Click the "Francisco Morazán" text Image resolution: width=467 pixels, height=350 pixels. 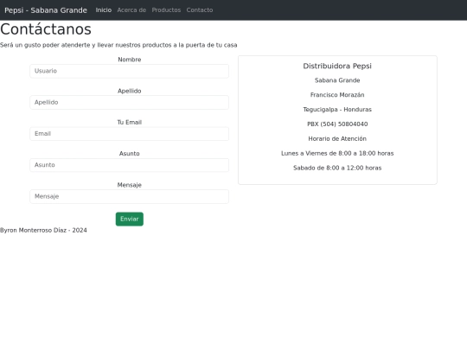pyautogui.click(x=337, y=95)
